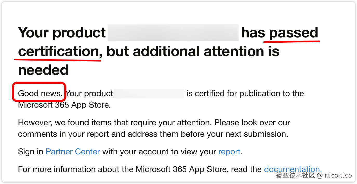This screenshot has width=357, height=184.
Task: Click 'but additional attention is' in headline
Action: (x=193, y=51)
